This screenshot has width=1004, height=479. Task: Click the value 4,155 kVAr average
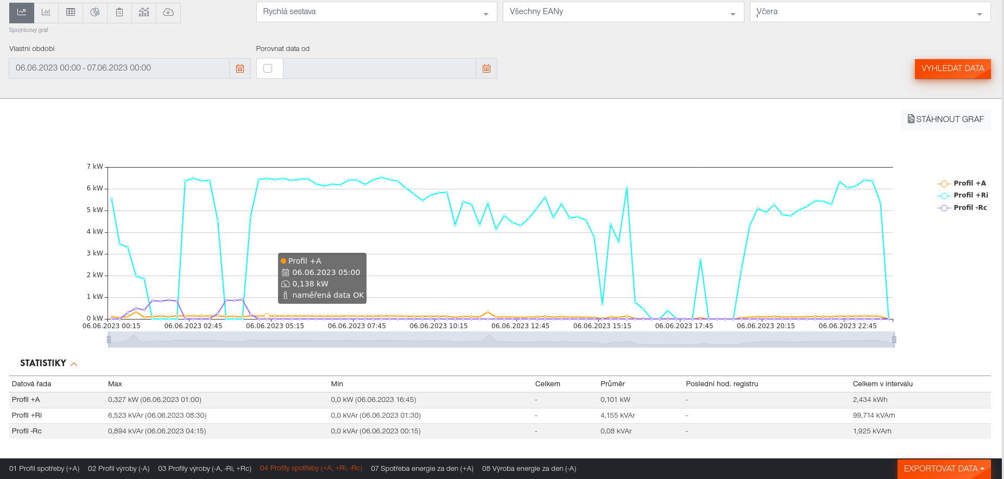pos(617,416)
